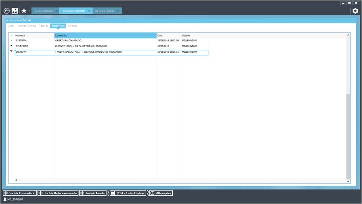Open the Pedido Venda sub-tab
Screen dimensions: 362x204
(27, 26)
